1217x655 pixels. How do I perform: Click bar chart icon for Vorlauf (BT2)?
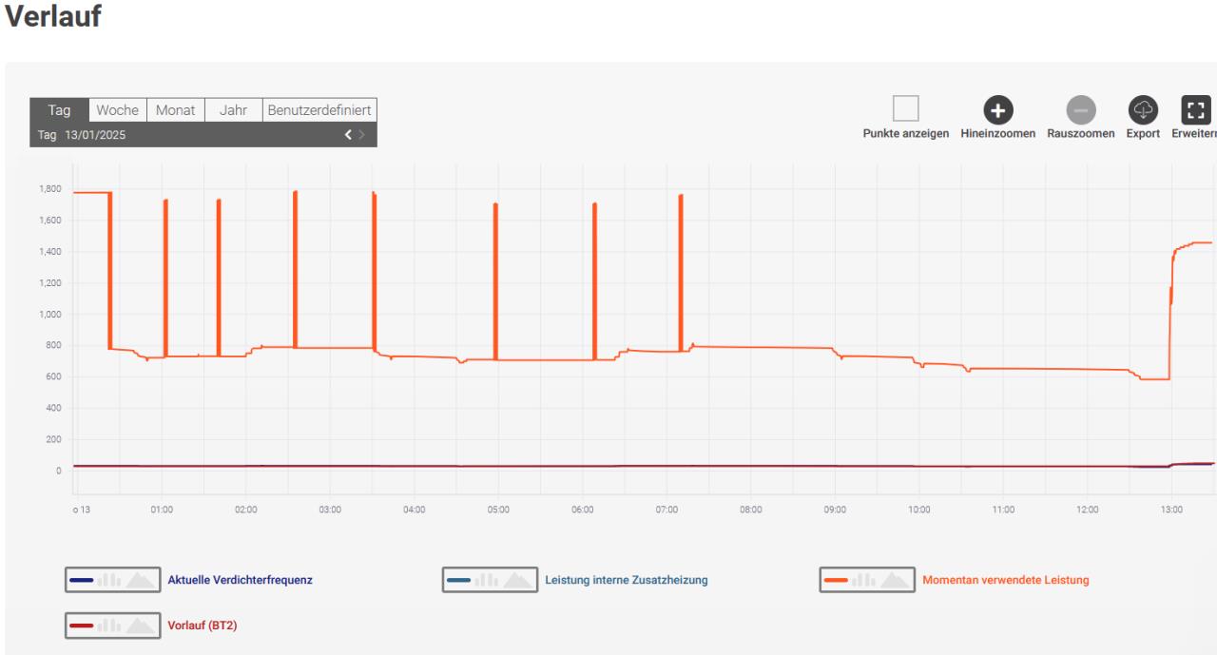pos(108,626)
